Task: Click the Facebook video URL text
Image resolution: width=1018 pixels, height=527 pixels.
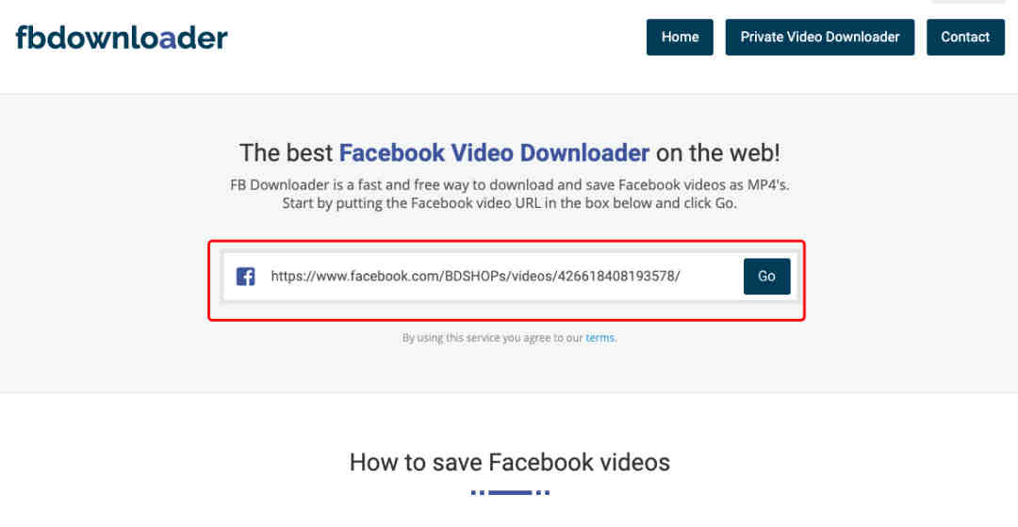Action: tap(475, 277)
